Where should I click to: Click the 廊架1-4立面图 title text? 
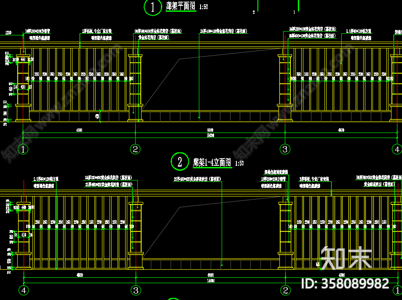212,162
